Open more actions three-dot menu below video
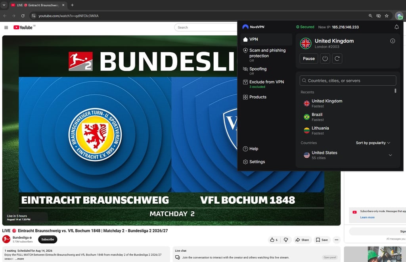The image size is (406, 262). (336, 240)
